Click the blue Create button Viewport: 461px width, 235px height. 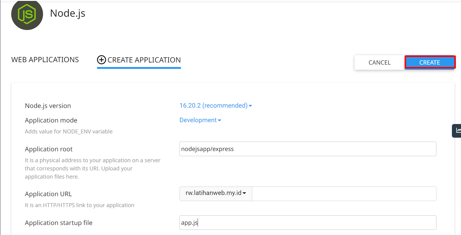429,62
